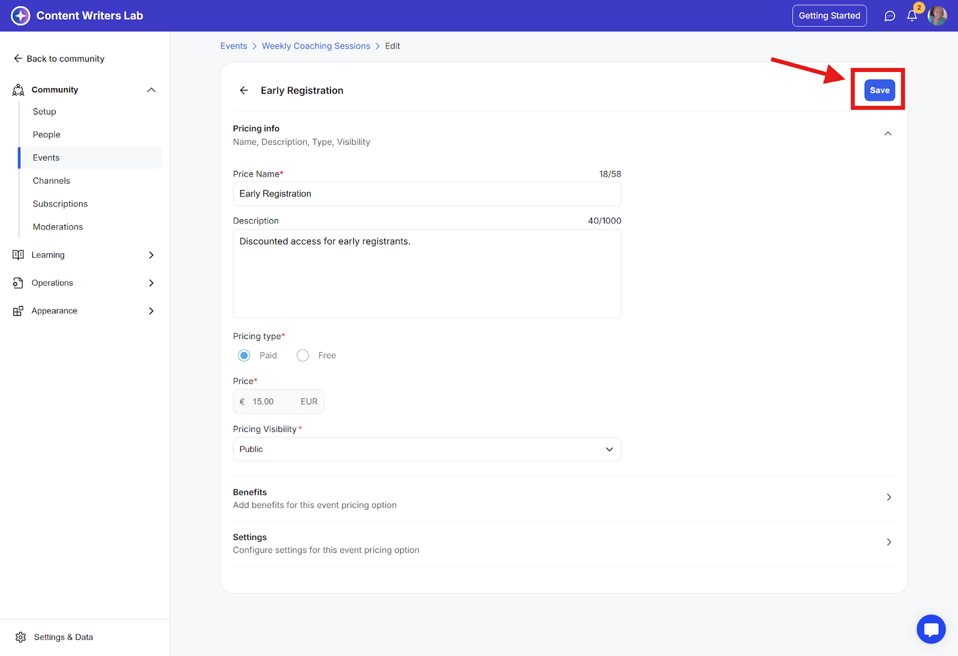The height and width of the screenshot is (656, 958).
Task: Open People in the sidebar
Action: (x=47, y=135)
